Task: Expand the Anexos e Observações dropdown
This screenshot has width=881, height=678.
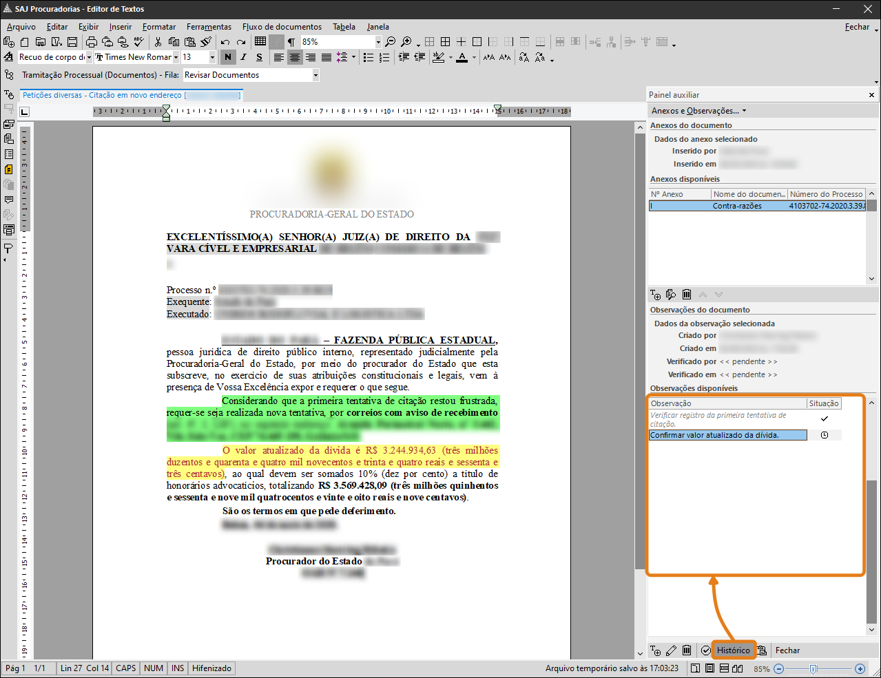Action: point(698,111)
